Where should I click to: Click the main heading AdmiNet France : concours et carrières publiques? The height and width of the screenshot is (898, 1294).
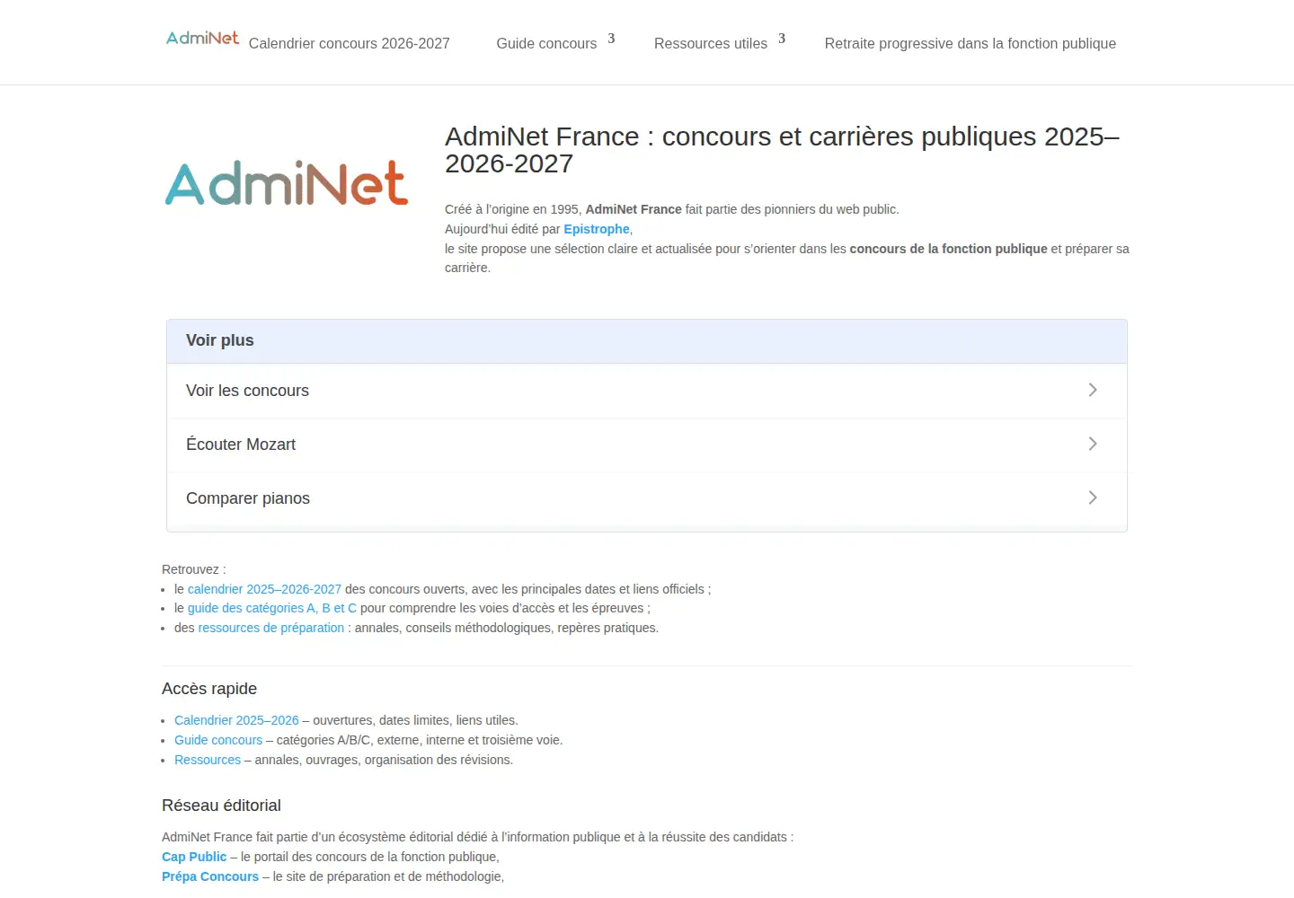point(782,150)
